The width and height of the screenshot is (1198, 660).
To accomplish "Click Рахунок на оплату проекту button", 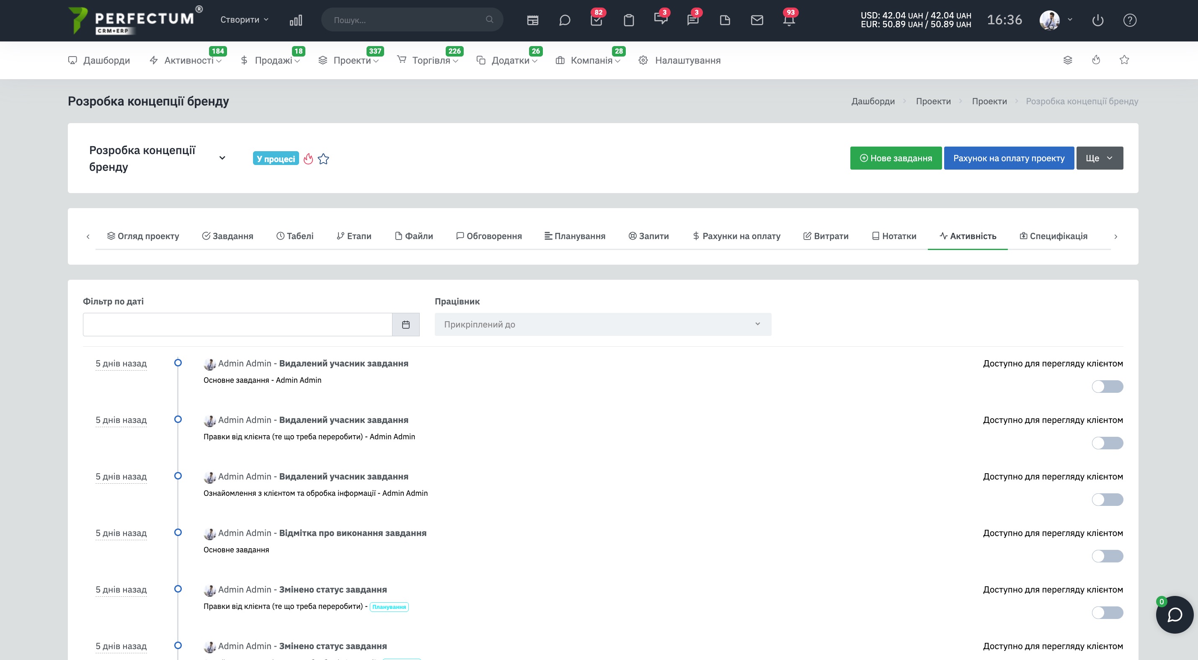I will click(x=1009, y=158).
